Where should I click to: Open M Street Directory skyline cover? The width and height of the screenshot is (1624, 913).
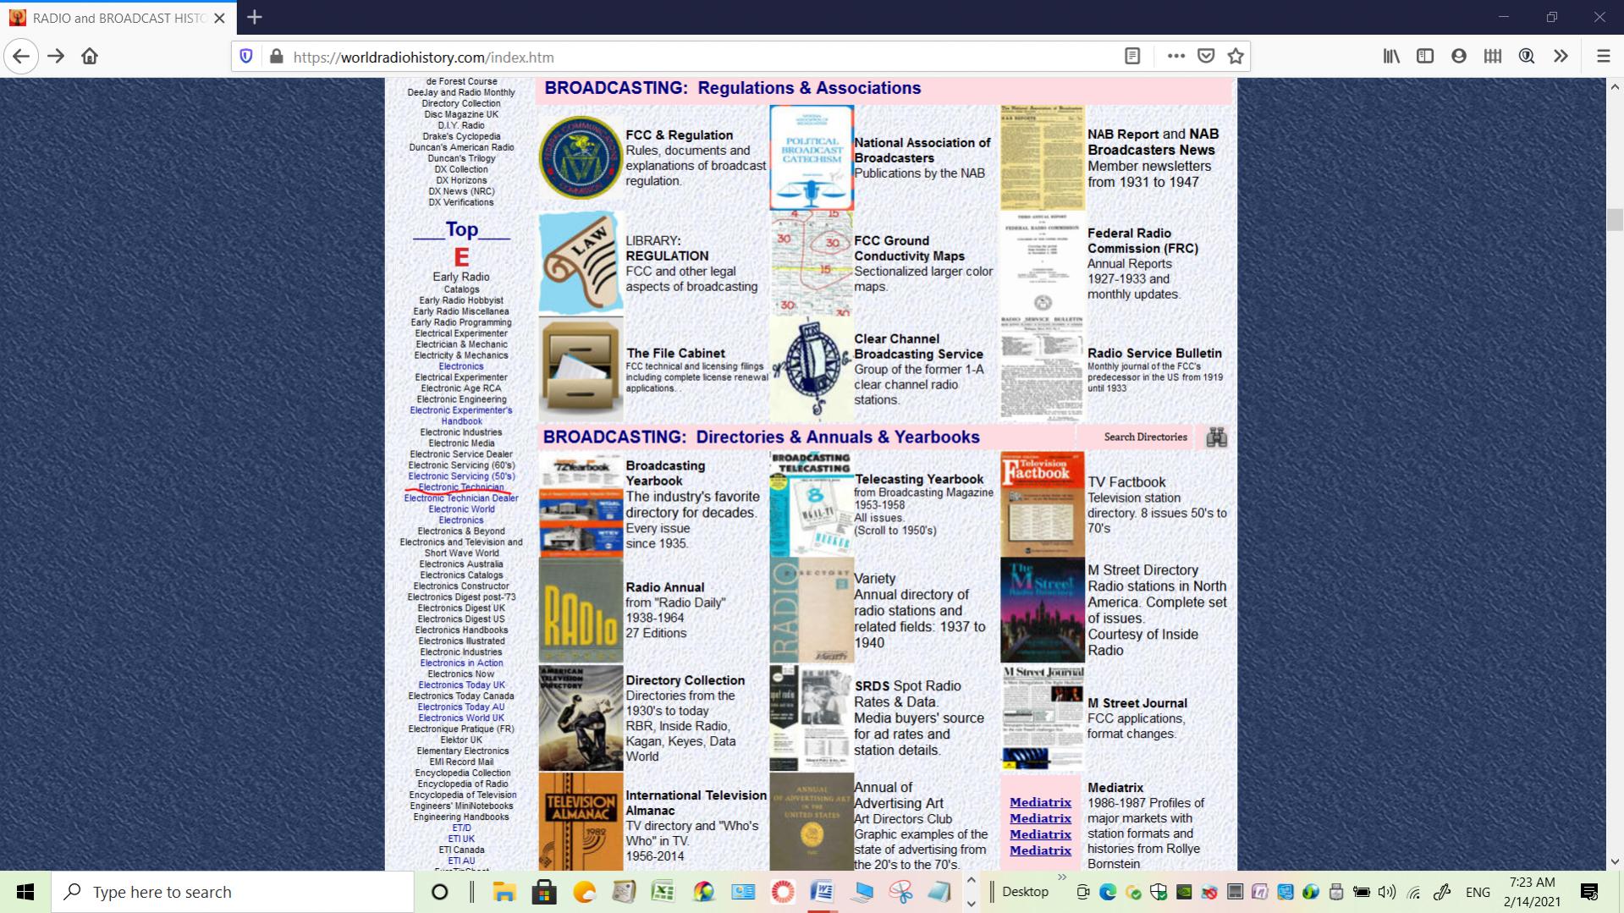1042,609
